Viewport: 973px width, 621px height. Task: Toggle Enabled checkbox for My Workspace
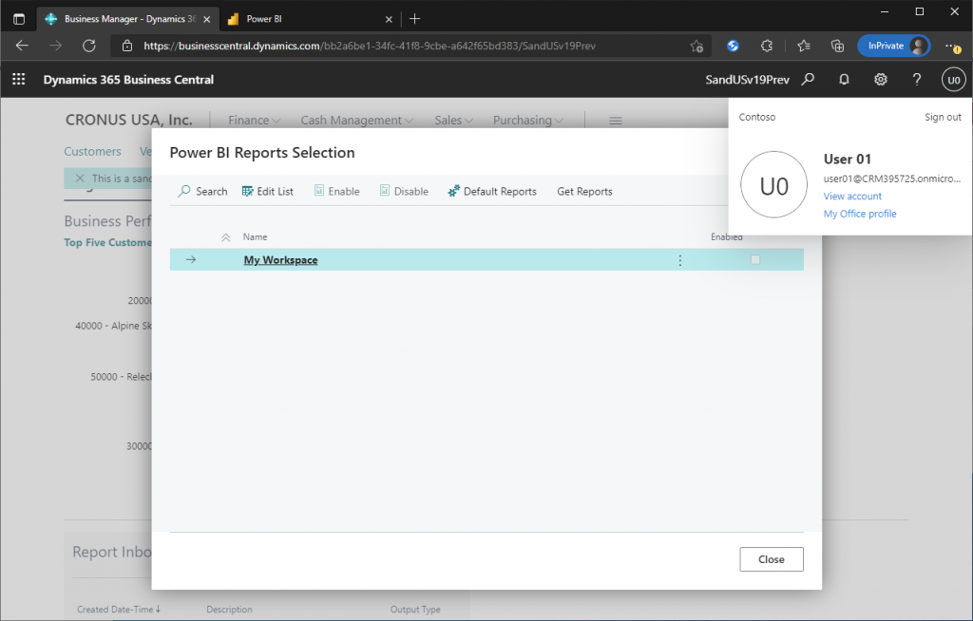pyautogui.click(x=755, y=260)
